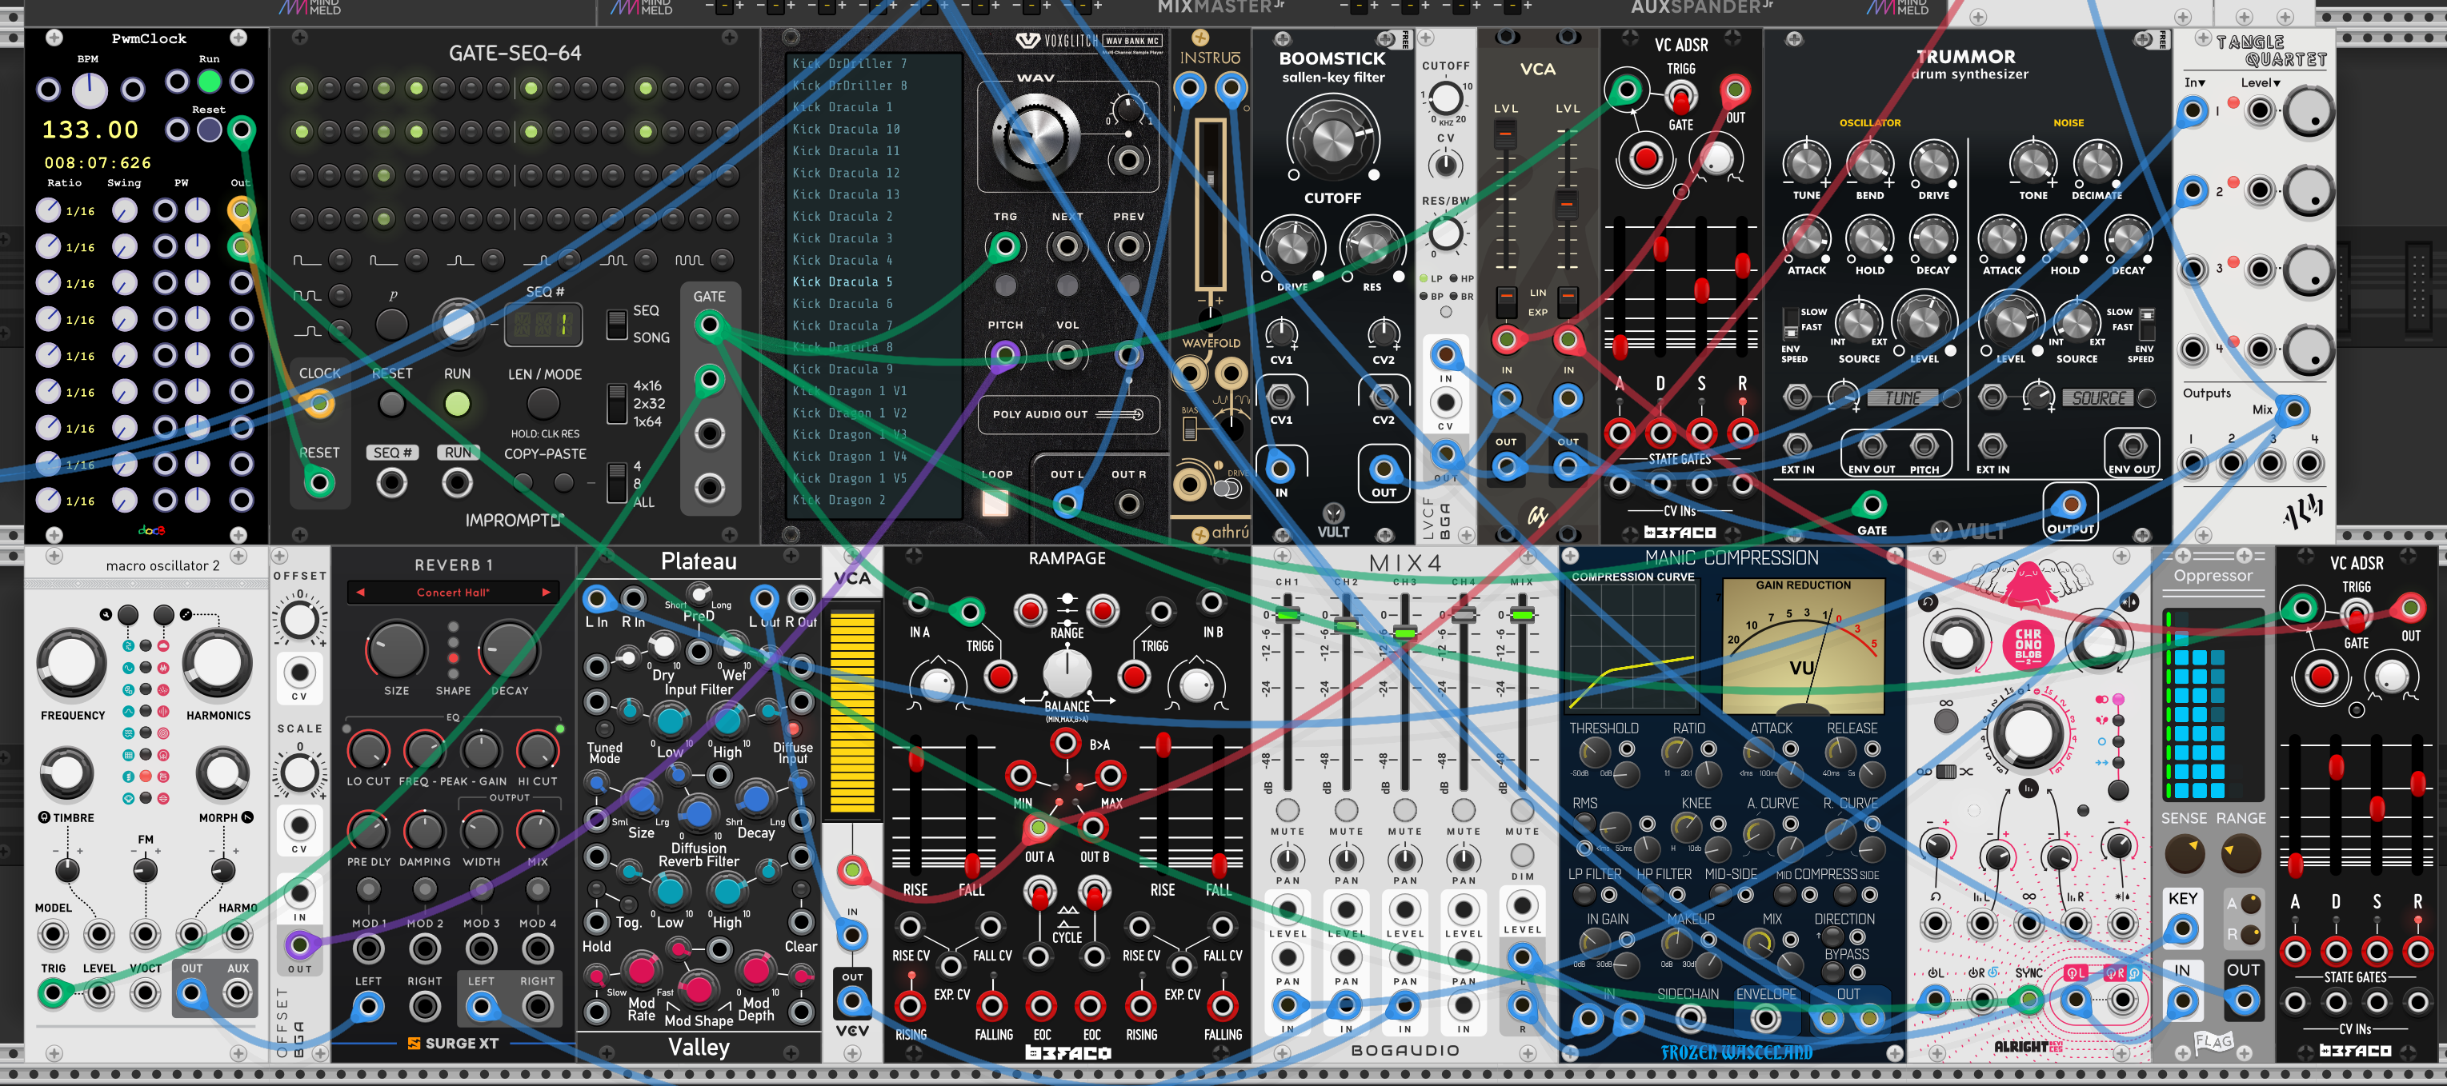
Task: Click the Chronoblob reverse icon top-left
Action: (1928, 602)
